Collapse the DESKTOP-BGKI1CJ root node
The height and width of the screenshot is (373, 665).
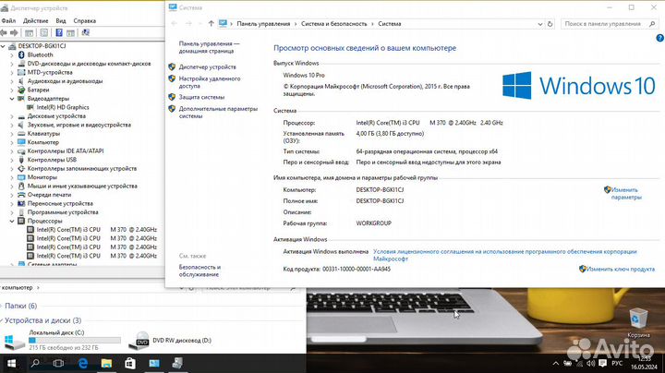pyautogui.click(x=4, y=46)
